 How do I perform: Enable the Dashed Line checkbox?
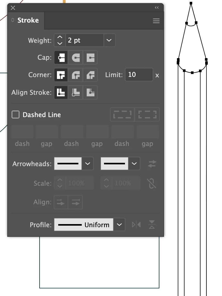pos(16,115)
